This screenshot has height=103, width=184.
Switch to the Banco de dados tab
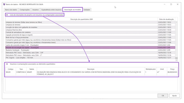coord(11,10)
